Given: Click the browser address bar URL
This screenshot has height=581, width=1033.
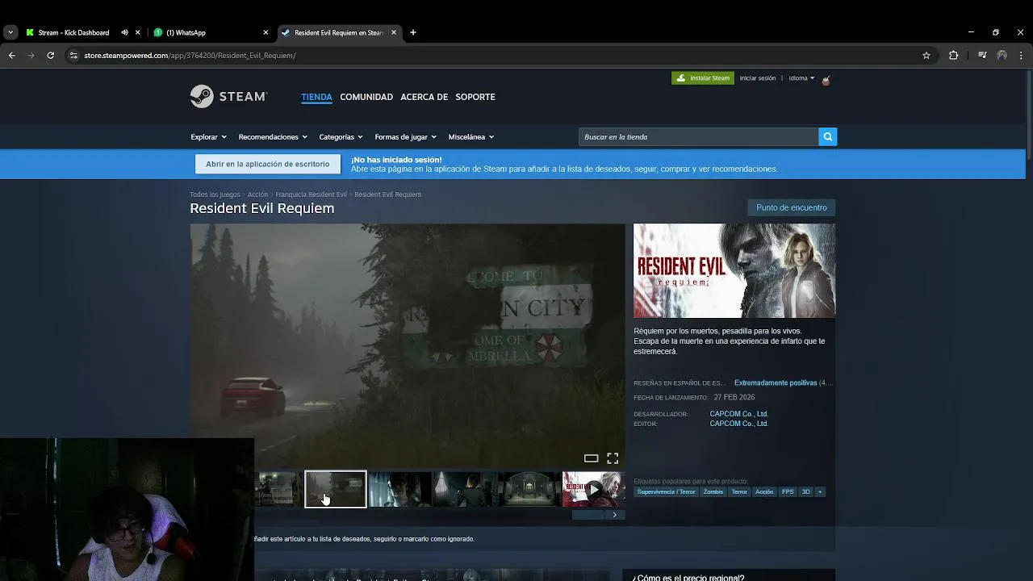Looking at the screenshot, I should pyautogui.click(x=190, y=56).
